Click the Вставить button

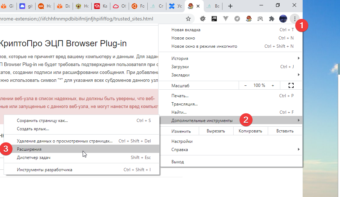tap(285, 131)
